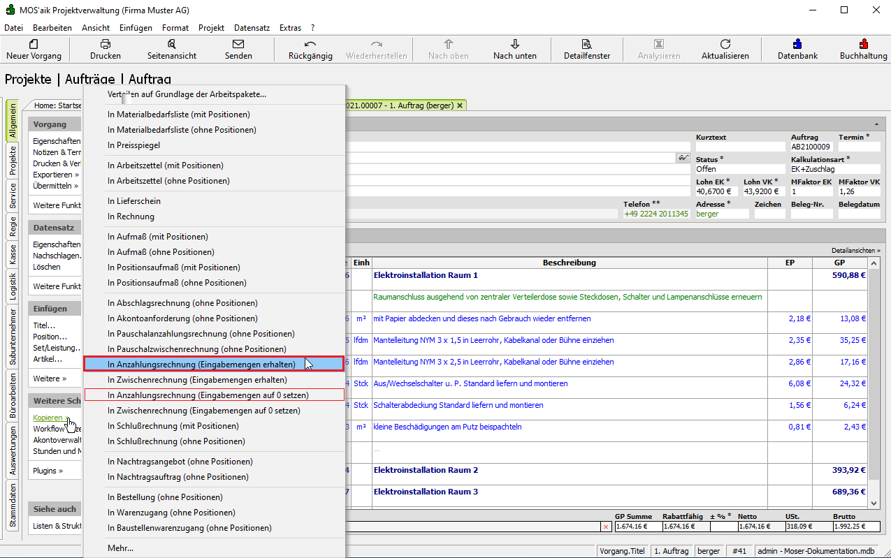Expand the Plugins » submenu
This screenshot has width=891, height=558.
(x=48, y=471)
